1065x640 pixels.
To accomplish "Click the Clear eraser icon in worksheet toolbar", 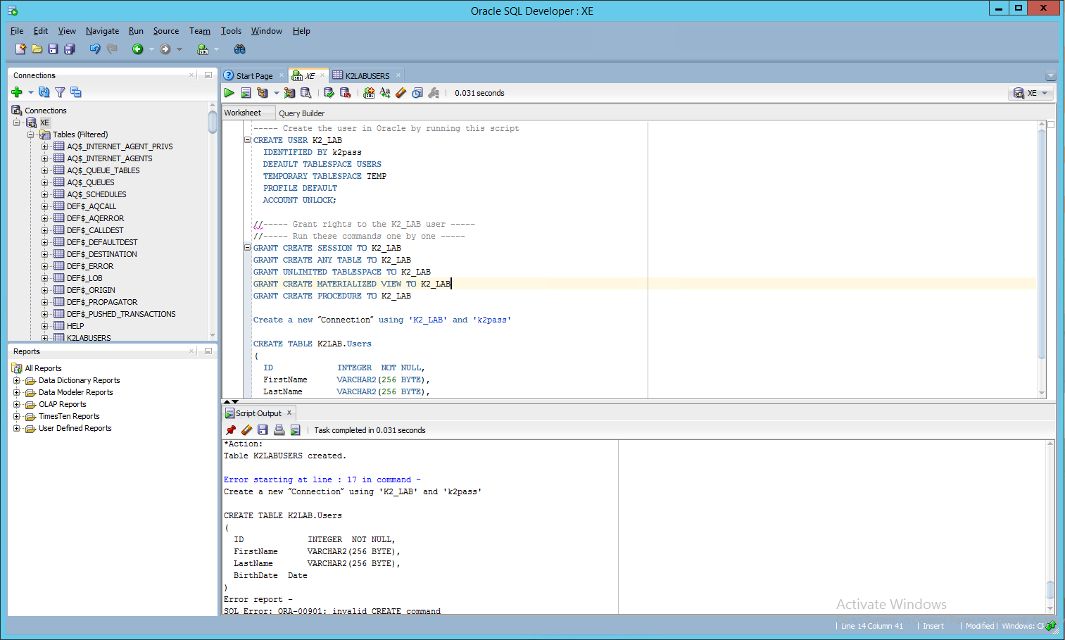I will pos(401,93).
